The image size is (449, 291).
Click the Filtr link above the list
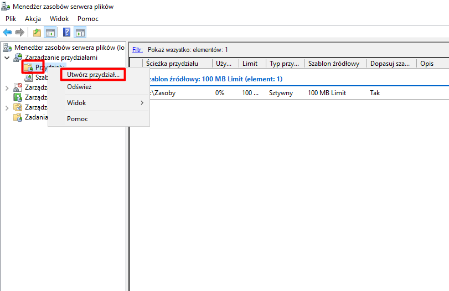pyautogui.click(x=137, y=50)
